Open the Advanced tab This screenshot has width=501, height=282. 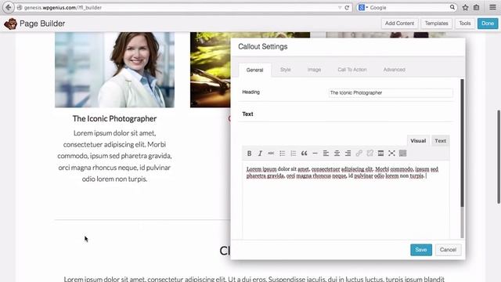coord(395,70)
